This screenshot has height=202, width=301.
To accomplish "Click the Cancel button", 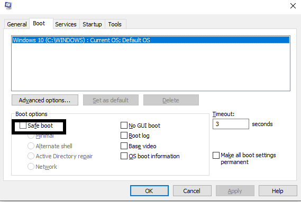I will 192,191.
